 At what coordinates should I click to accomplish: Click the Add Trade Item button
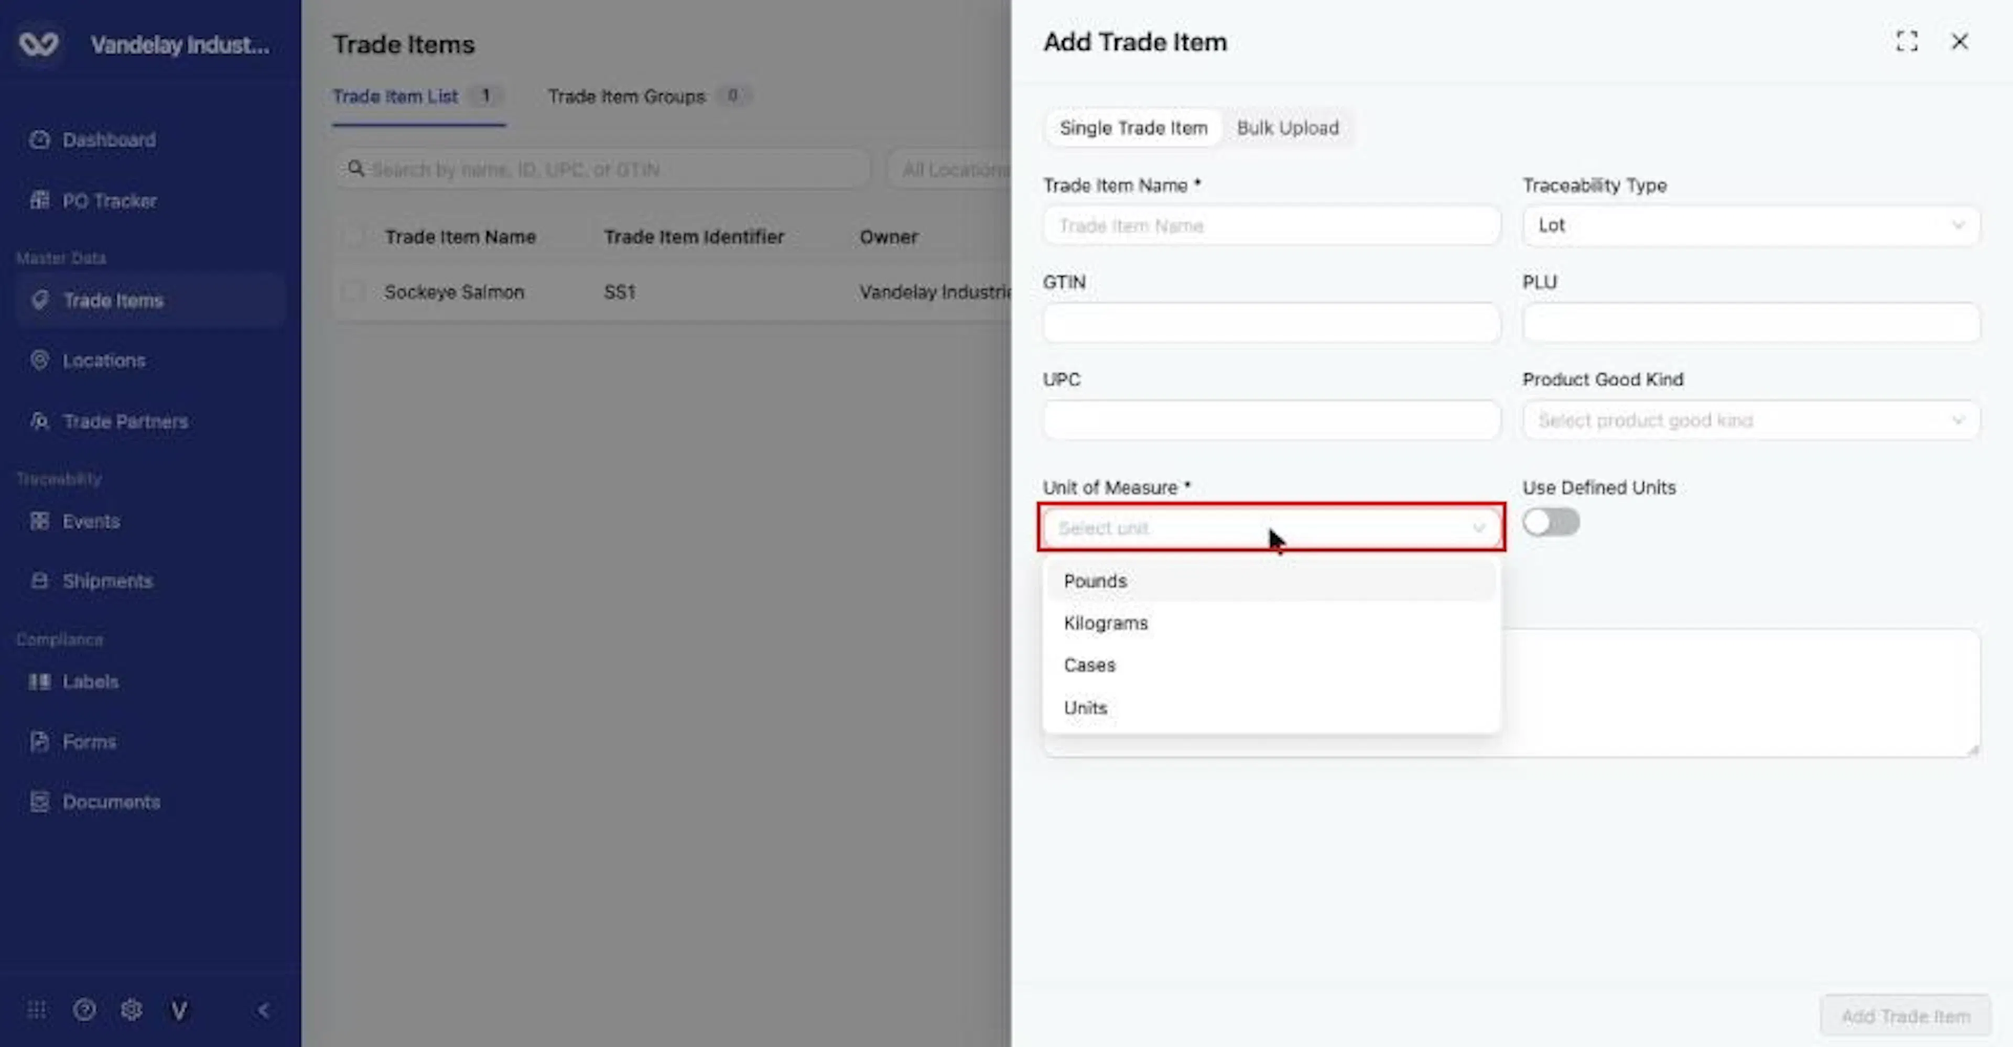click(1905, 1016)
